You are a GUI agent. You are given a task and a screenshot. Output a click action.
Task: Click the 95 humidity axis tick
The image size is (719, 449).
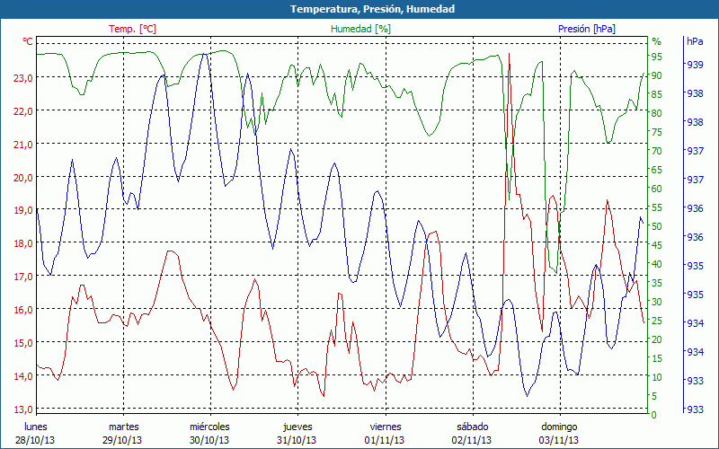click(656, 57)
